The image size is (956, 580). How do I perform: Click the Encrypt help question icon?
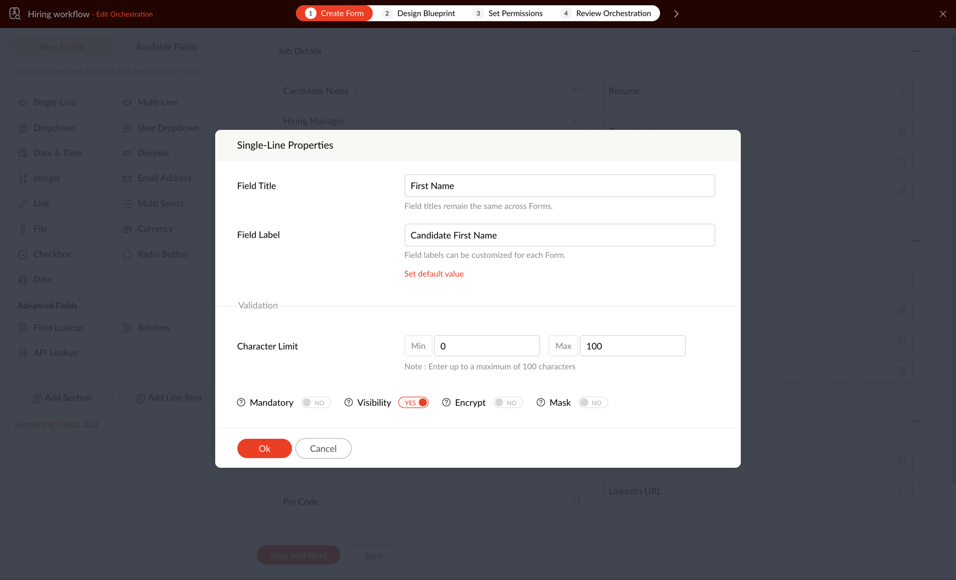(x=447, y=402)
